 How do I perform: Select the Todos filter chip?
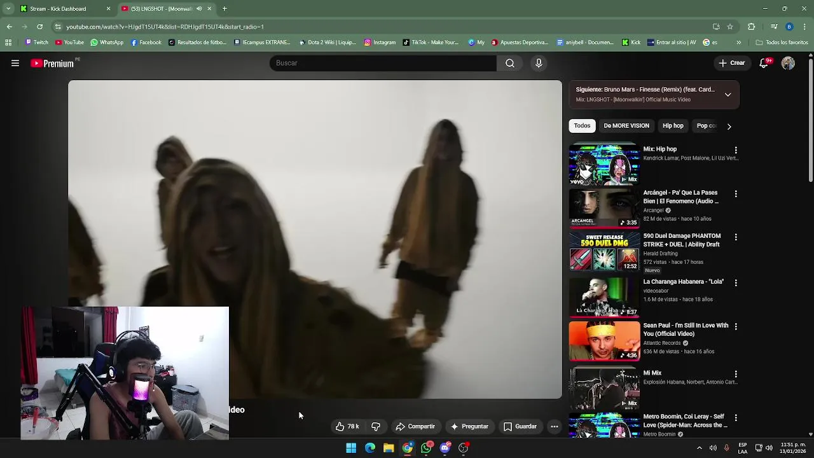tap(582, 126)
